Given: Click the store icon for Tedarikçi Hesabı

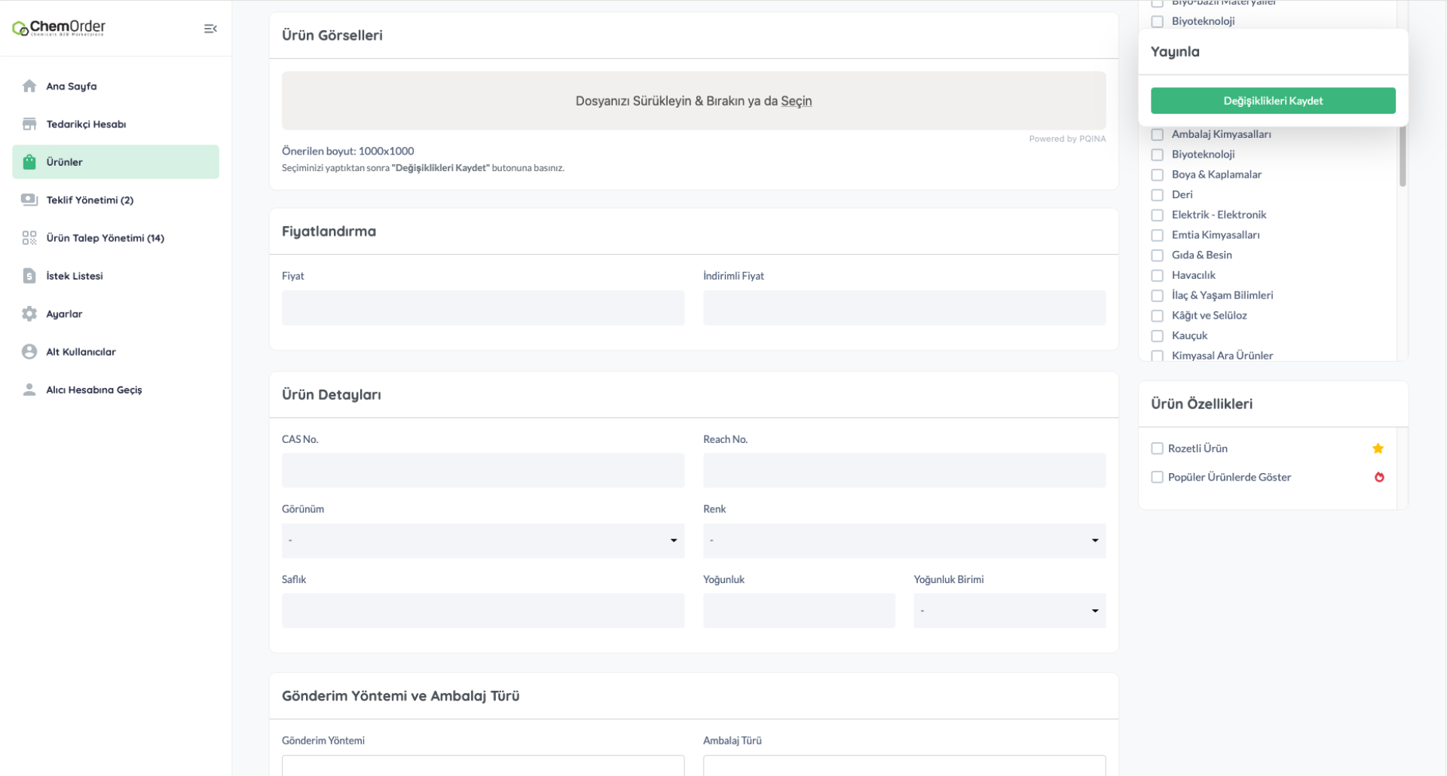Looking at the screenshot, I should pos(29,124).
